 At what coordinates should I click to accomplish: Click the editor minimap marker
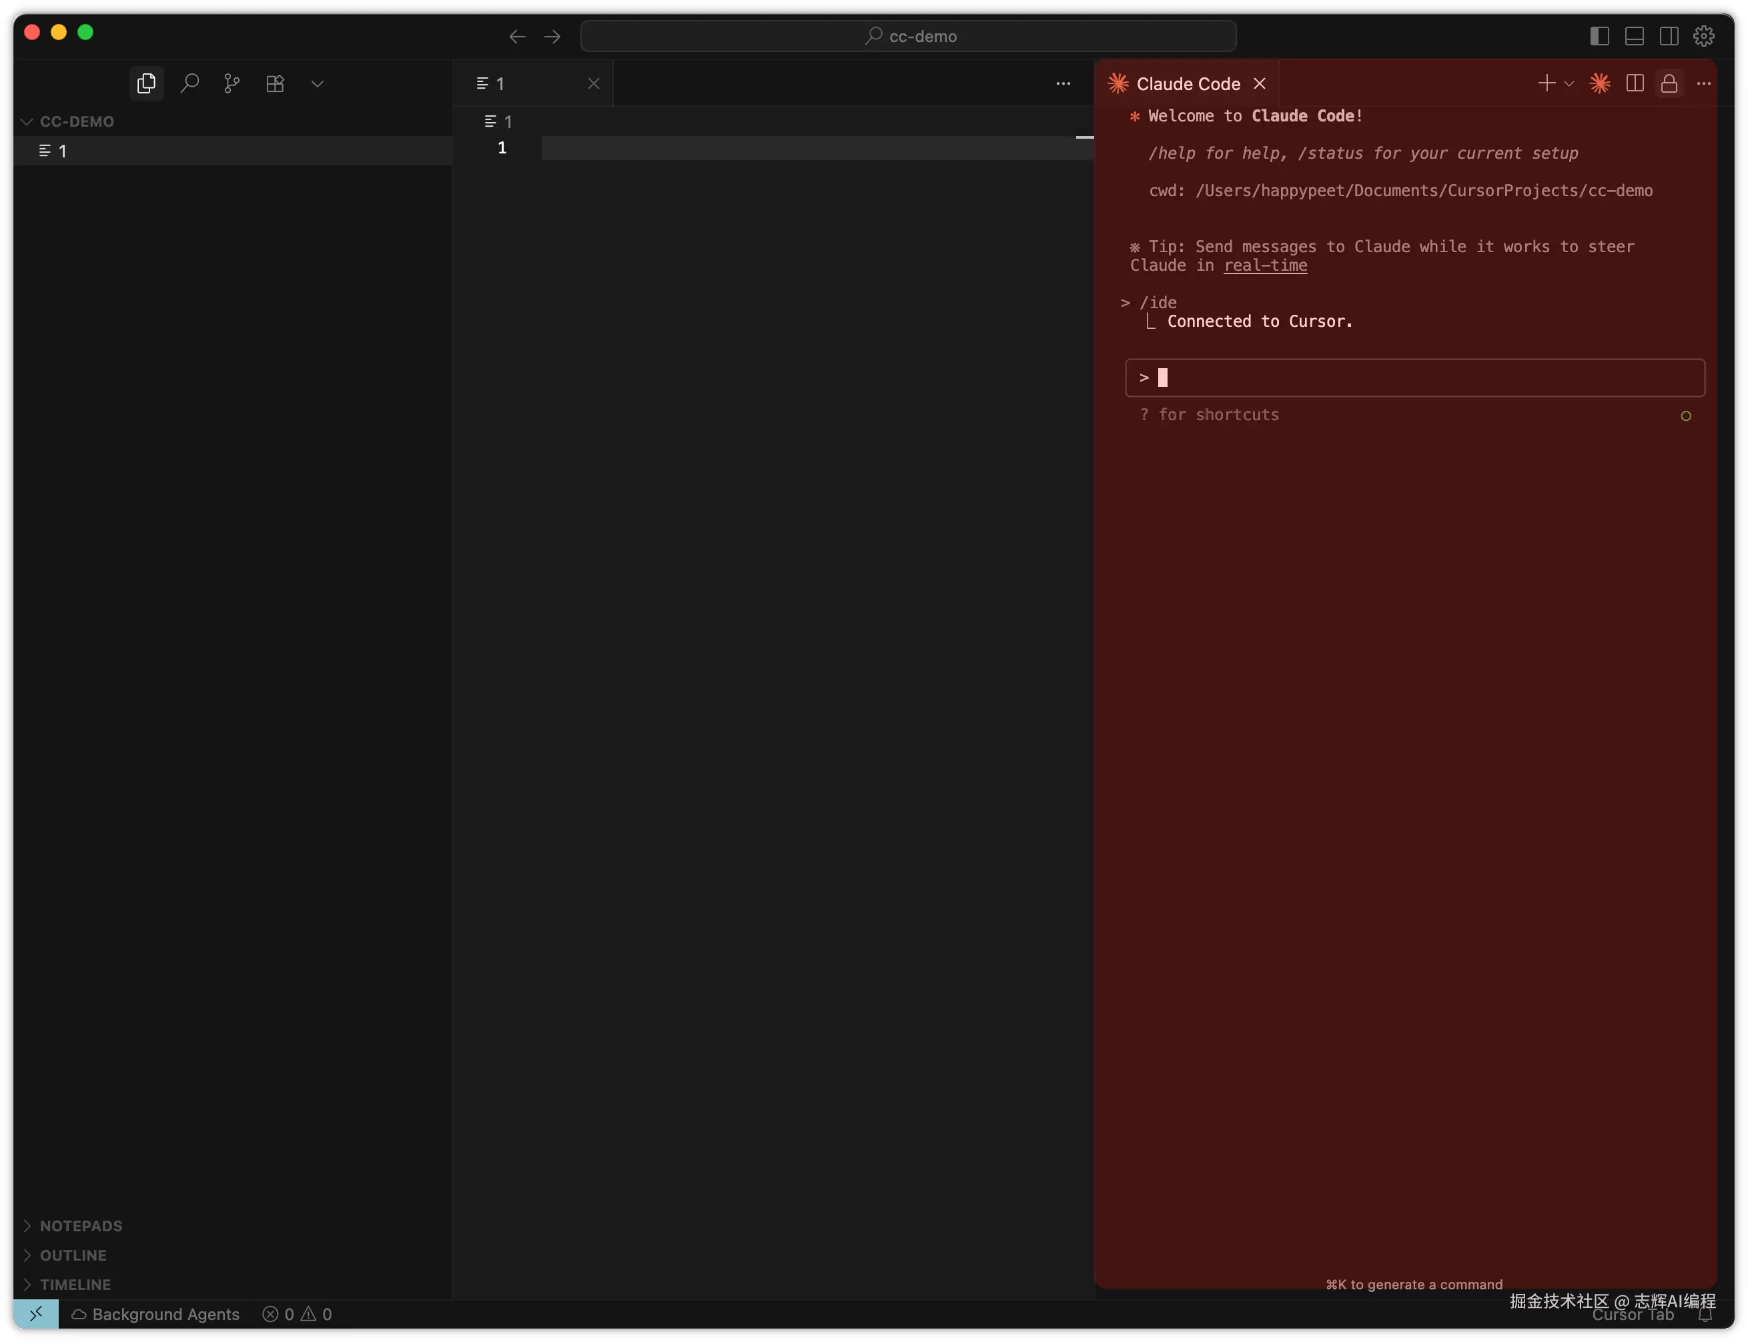tap(1084, 137)
